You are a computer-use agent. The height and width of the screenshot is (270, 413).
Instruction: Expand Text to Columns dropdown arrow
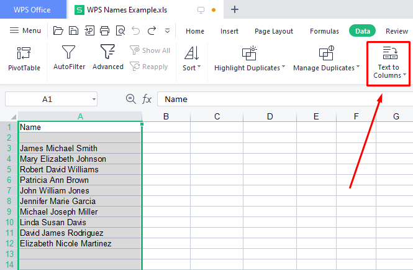coord(404,75)
